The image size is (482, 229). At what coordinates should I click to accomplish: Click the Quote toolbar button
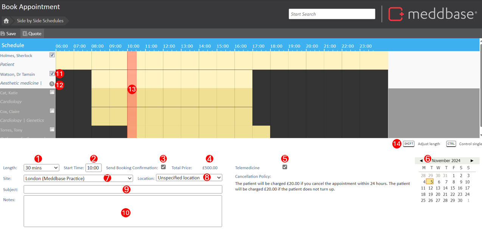coord(32,34)
